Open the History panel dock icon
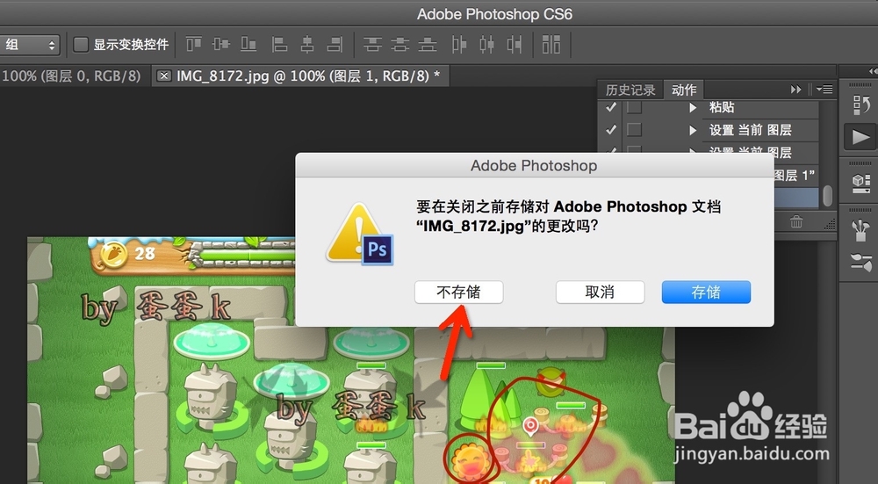 click(860, 105)
